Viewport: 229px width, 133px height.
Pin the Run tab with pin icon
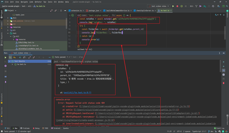6,82
